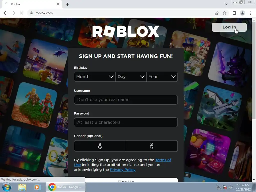Click crashed airplane game thumbnail
Viewport: 256px width, 192px height.
[x=219, y=108]
